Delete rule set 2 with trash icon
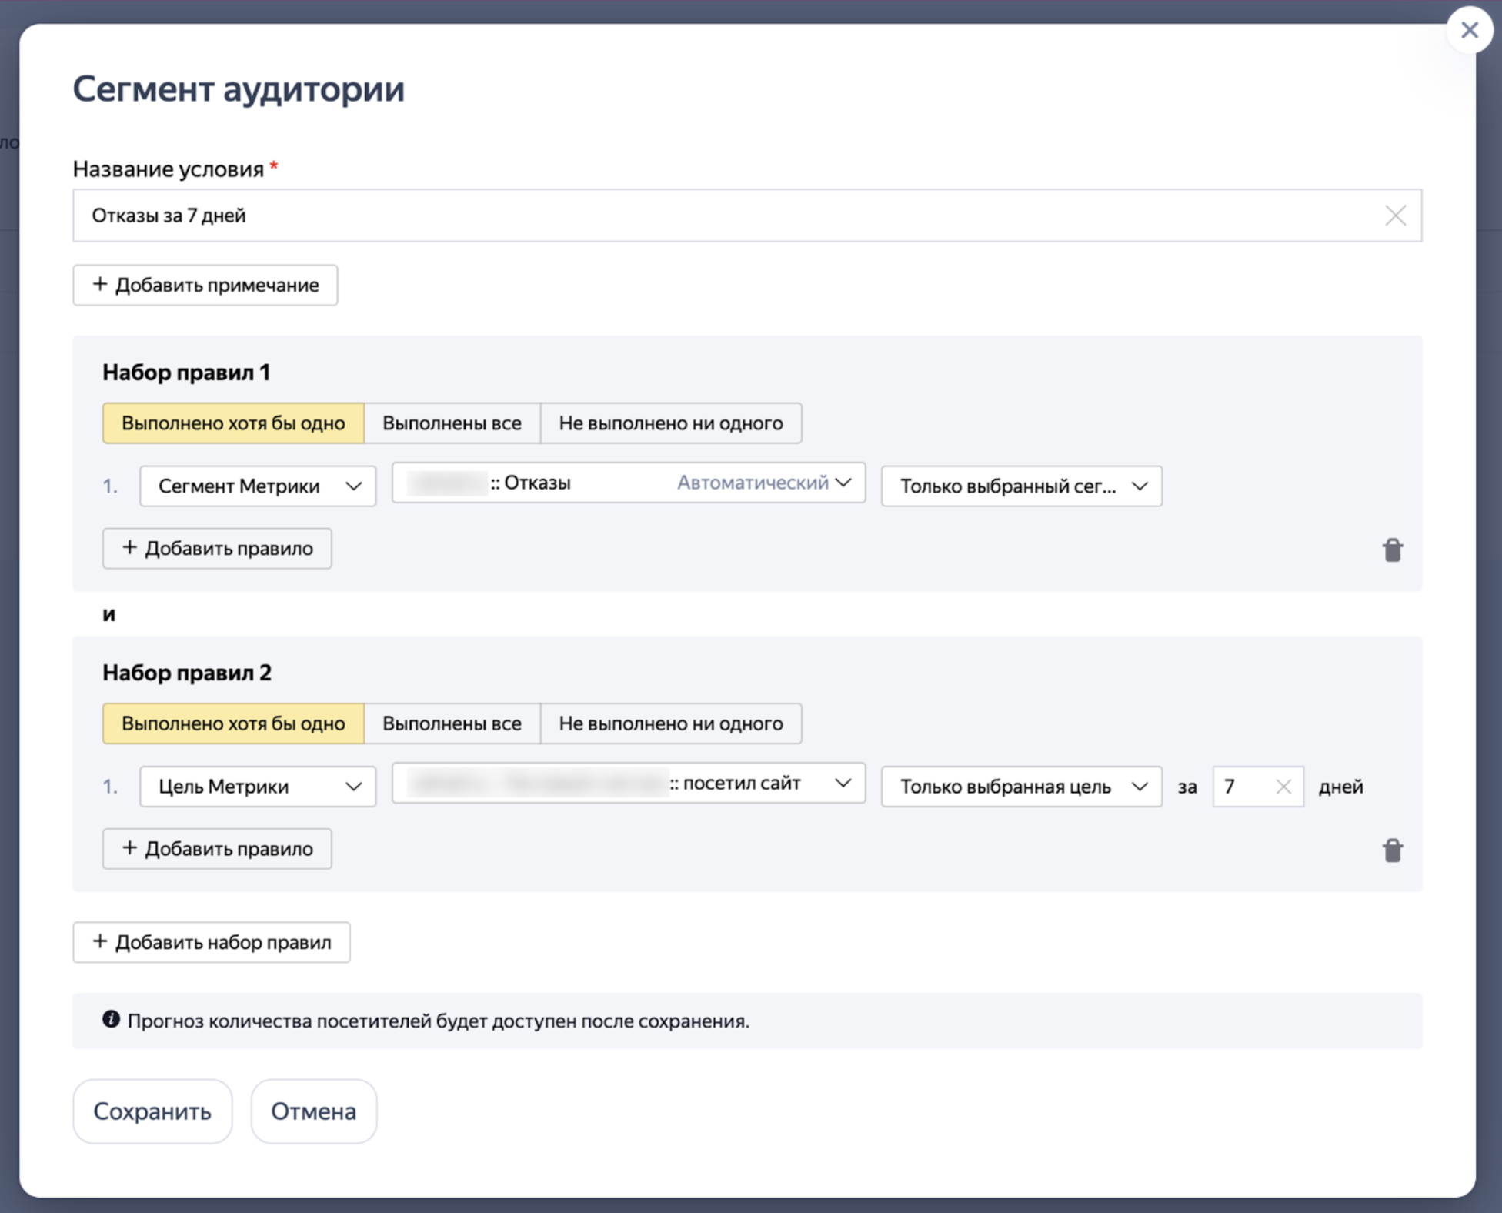The height and width of the screenshot is (1213, 1502). click(x=1392, y=850)
